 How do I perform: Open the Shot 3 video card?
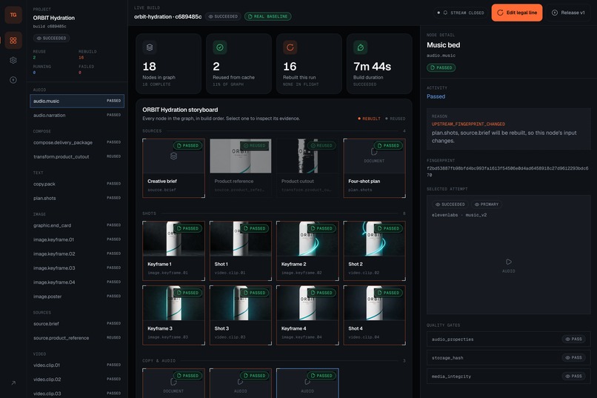pyautogui.click(x=241, y=315)
